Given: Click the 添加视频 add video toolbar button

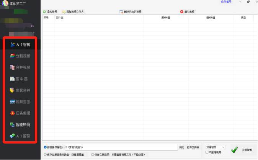Looking at the screenshot, I should tap(50, 12).
